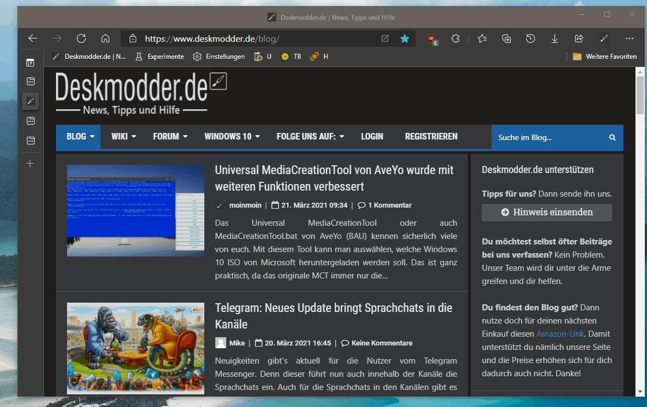Click Hinweis einsenden button

pos(547,212)
